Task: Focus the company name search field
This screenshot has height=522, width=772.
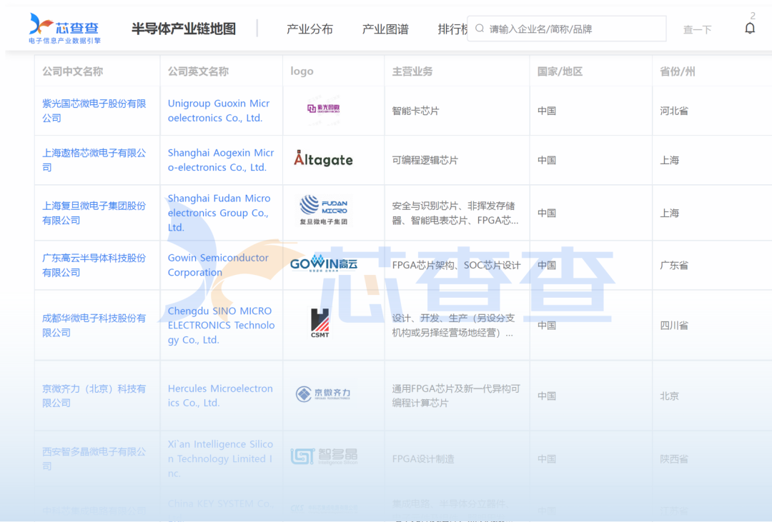Action: (x=566, y=29)
